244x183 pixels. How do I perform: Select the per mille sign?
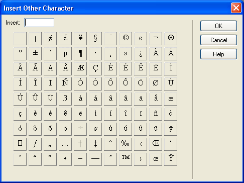point(126,144)
